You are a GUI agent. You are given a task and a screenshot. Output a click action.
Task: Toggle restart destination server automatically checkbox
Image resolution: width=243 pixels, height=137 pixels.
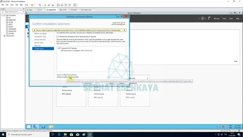tap(57, 37)
